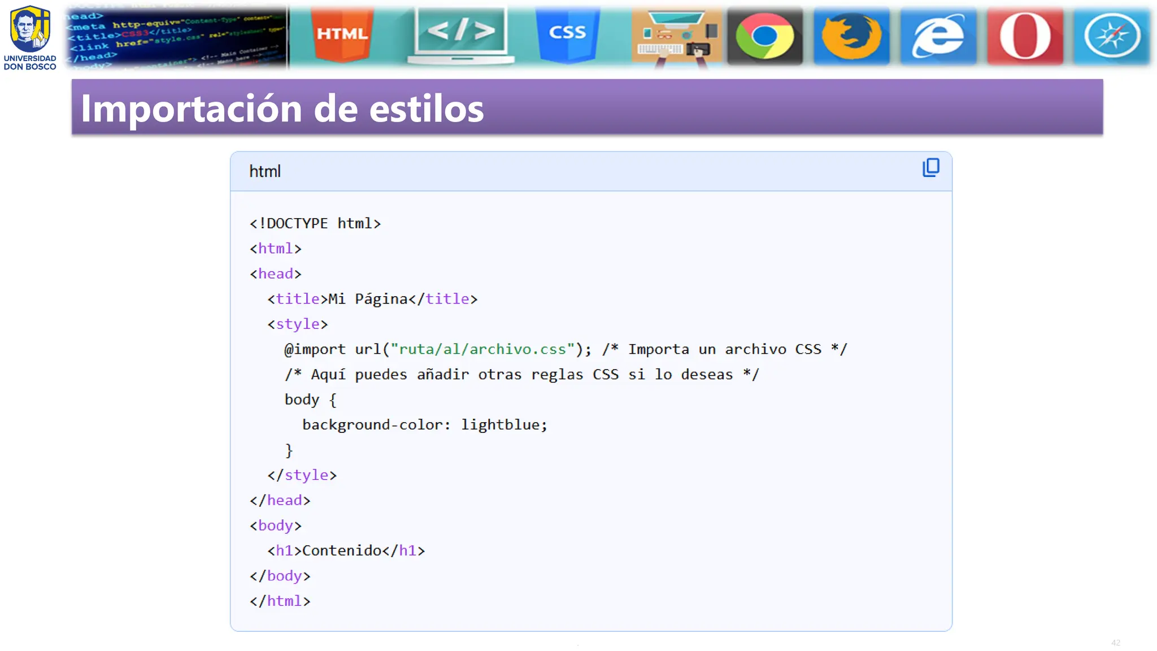
Task: Click the Universidad Don Bosco logo
Action: coord(30,37)
